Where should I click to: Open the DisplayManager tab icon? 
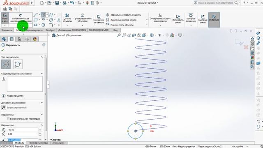[x=35, y=39]
